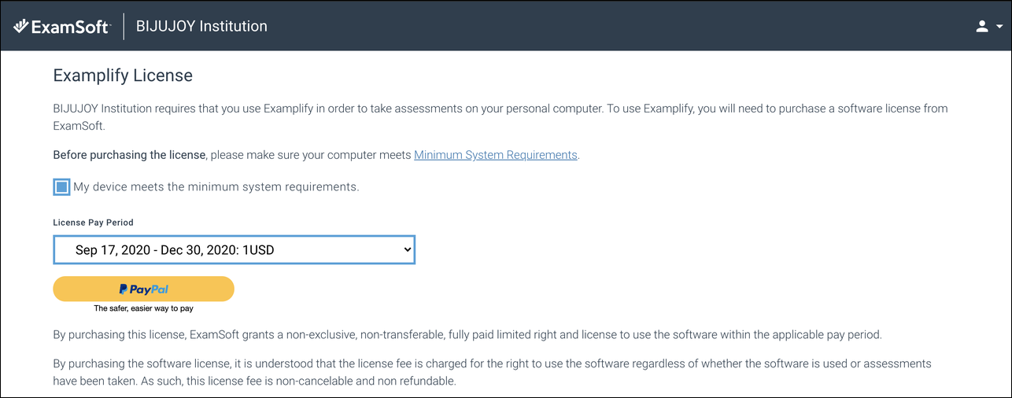Click the non-cancelable and non refundable paragraph

click(x=493, y=373)
